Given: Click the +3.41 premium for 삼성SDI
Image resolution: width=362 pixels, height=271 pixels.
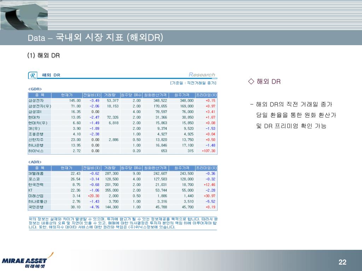Looking at the screenshot, I should pos(210,112).
